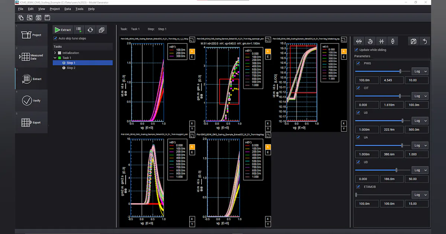This screenshot has width=446, height=234.
Task: Click the refresh/resimulate circular arrows icon
Action: (90, 30)
